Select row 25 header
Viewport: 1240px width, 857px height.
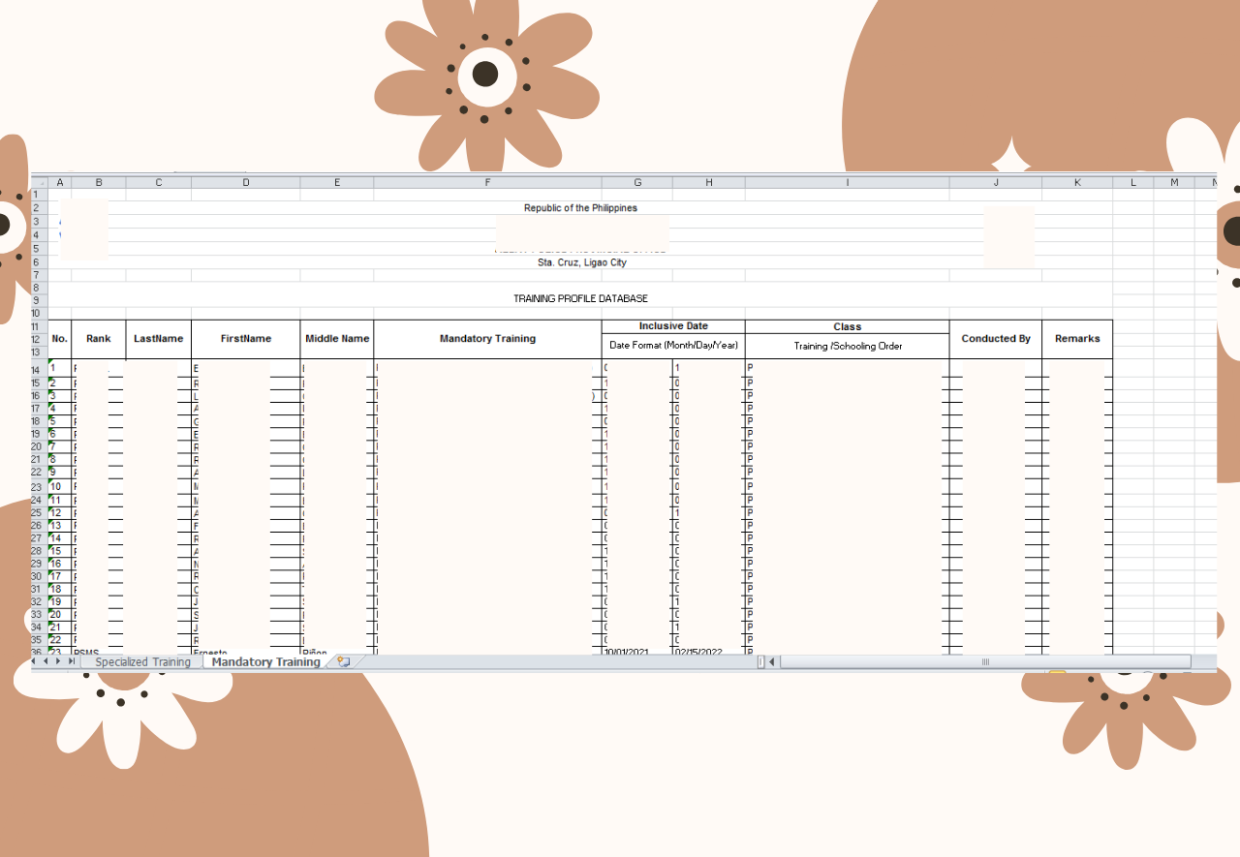coord(40,512)
